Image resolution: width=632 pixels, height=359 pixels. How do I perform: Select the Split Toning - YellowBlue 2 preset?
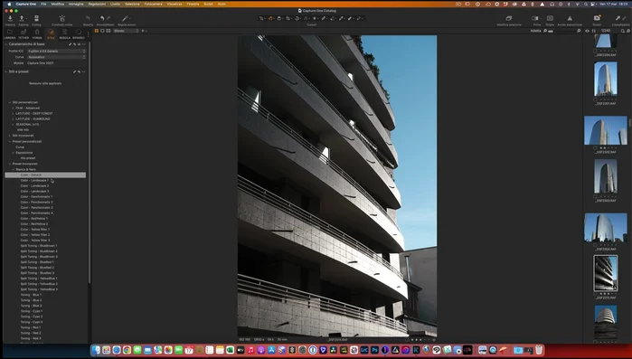click(39, 284)
